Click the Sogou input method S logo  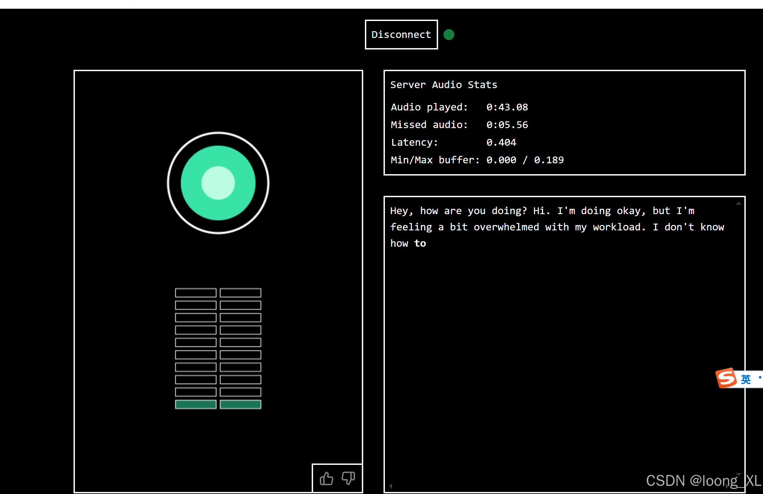[726, 378]
